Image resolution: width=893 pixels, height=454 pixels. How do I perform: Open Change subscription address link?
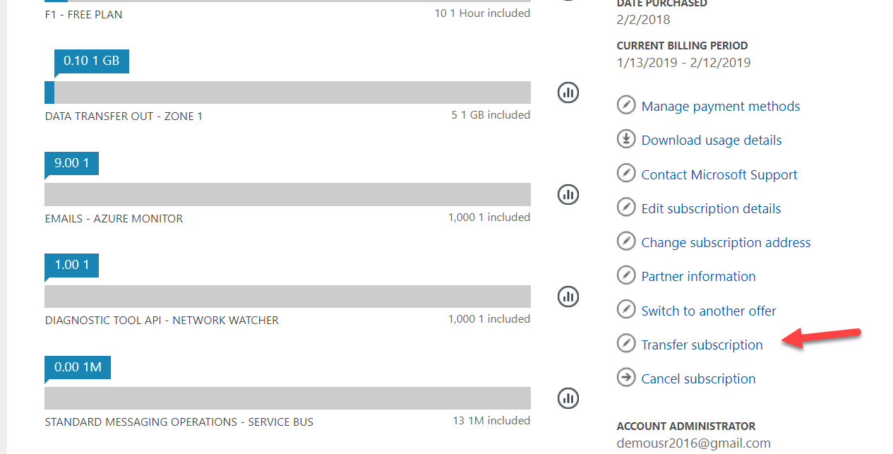pos(726,242)
